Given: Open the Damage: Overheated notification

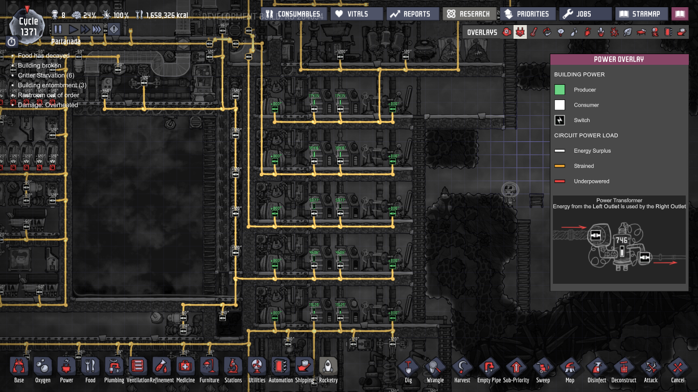Looking at the screenshot, I should [48, 105].
